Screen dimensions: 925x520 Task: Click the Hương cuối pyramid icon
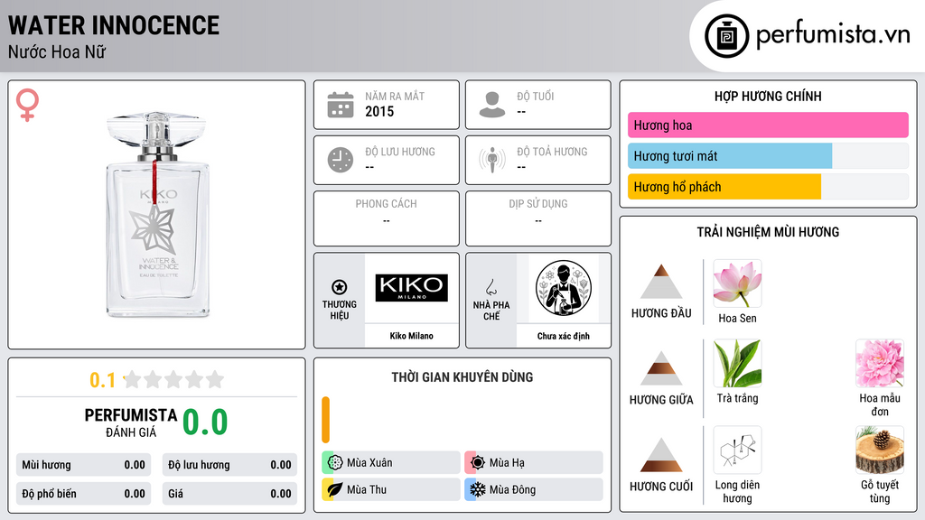661,455
